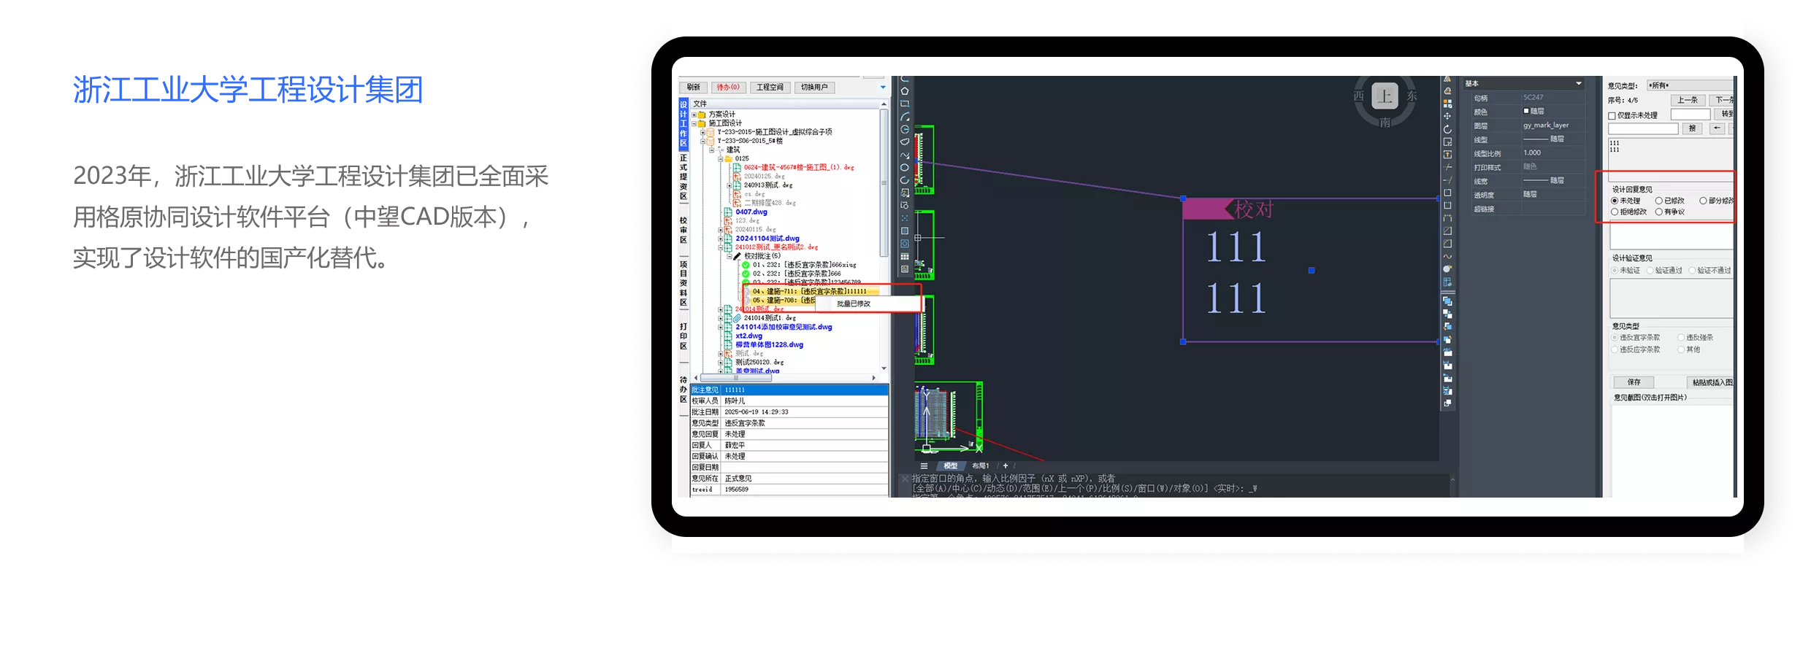Select the 拒绝修改 radio option

(1615, 212)
